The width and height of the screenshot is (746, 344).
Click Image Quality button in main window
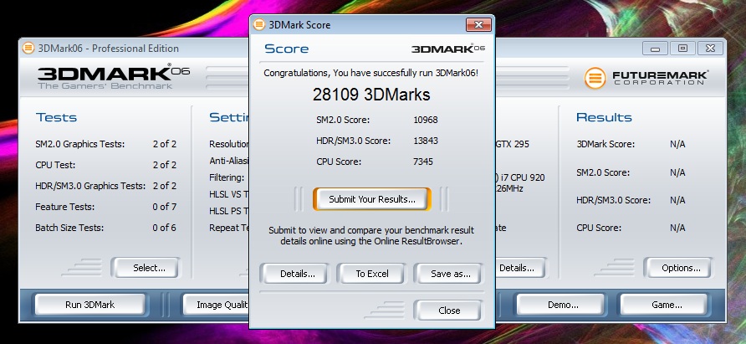click(217, 305)
